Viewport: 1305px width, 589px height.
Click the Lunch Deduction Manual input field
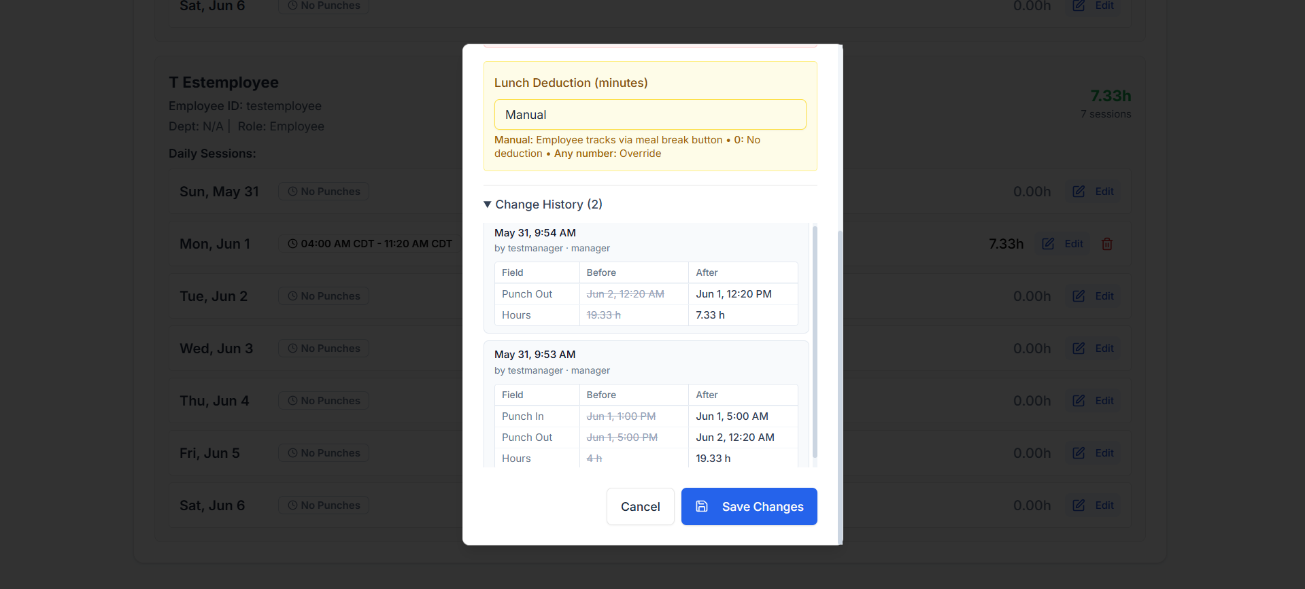click(x=649, y=115)
